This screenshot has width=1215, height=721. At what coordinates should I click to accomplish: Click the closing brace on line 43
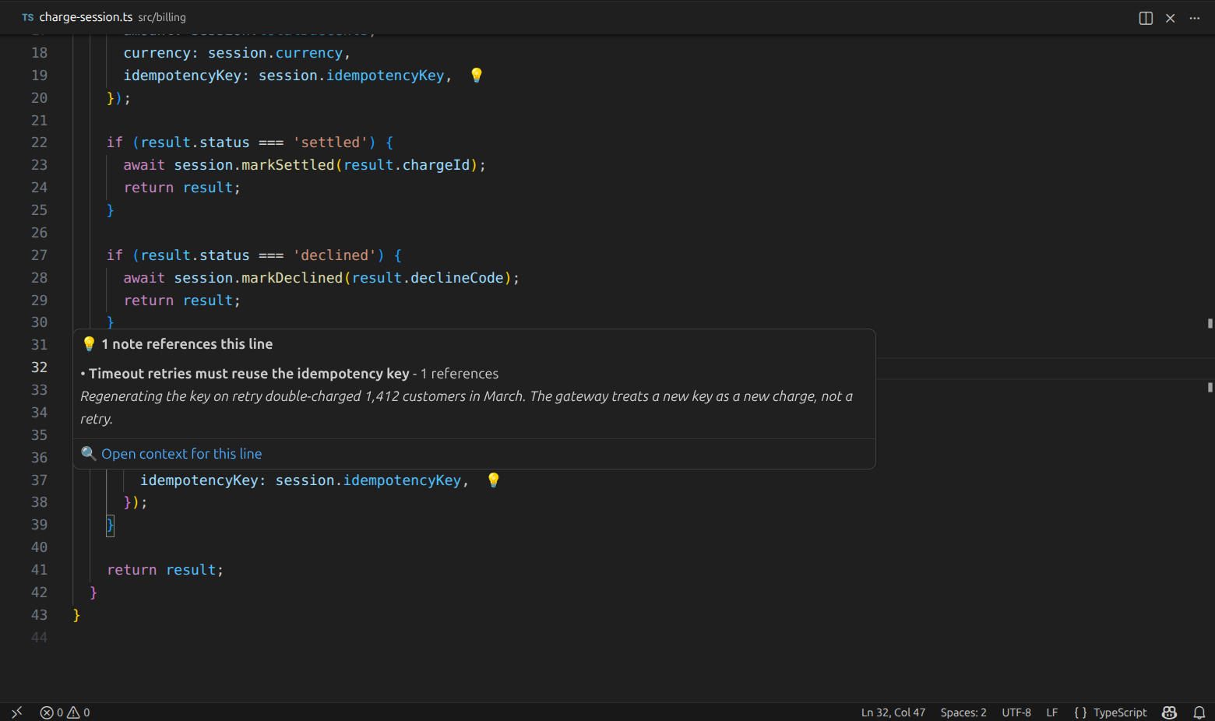pos(76,615)
